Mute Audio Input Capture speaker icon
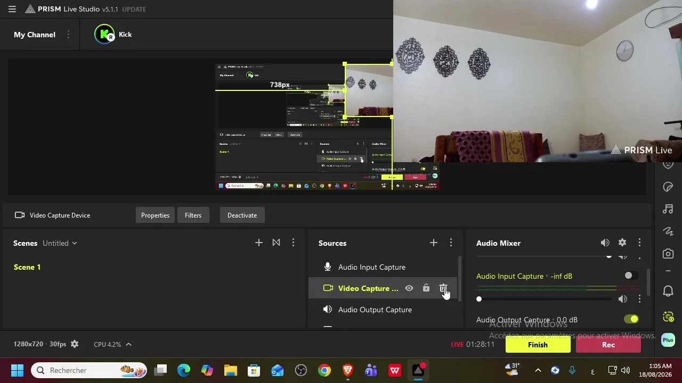 622,299
